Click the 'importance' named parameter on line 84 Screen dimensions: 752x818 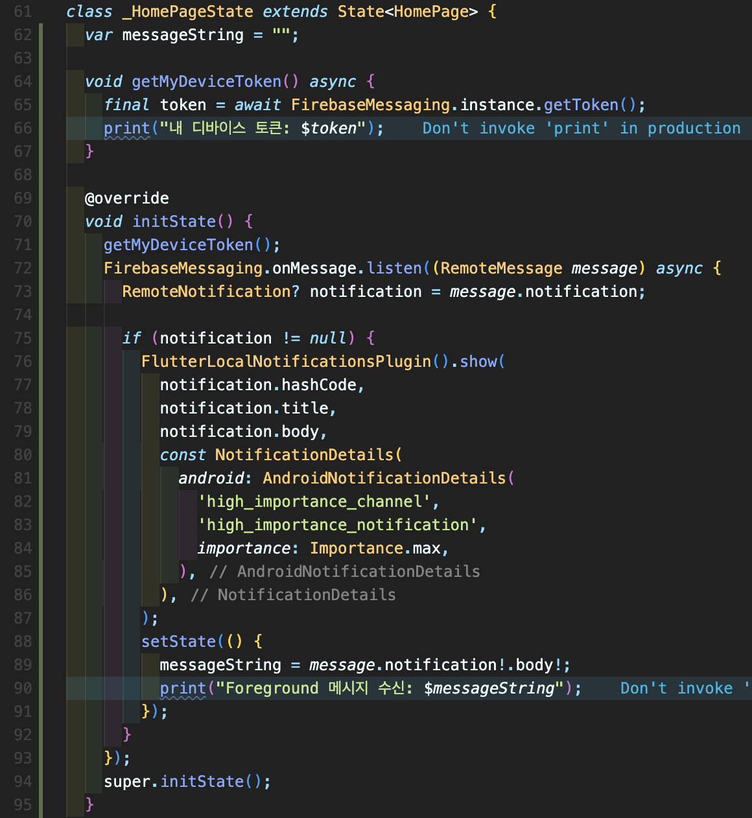tap(244, 548)
